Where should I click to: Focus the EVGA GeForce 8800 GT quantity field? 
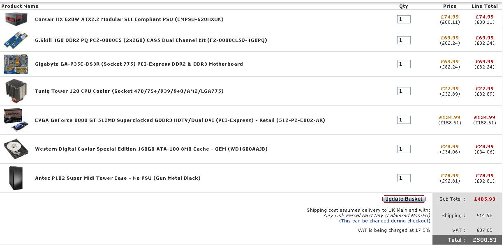point(404,120)
